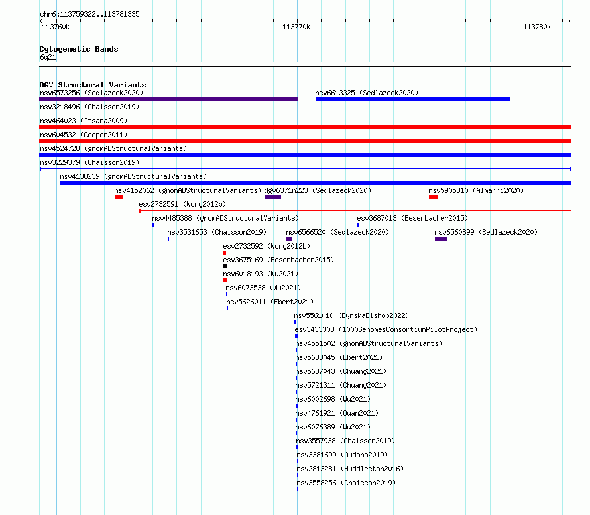Open esv3675169 (Besenbacher2015) label
The height and width of the screenshot is (515, 590).
[x=278, y=260]
